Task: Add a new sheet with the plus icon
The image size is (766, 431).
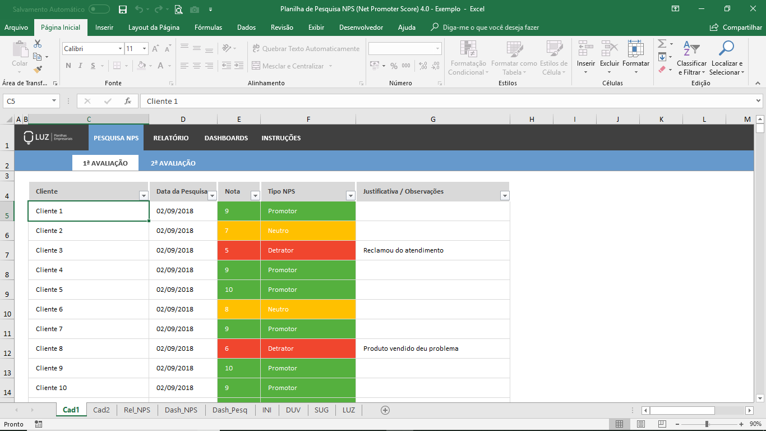Action: 385,410
